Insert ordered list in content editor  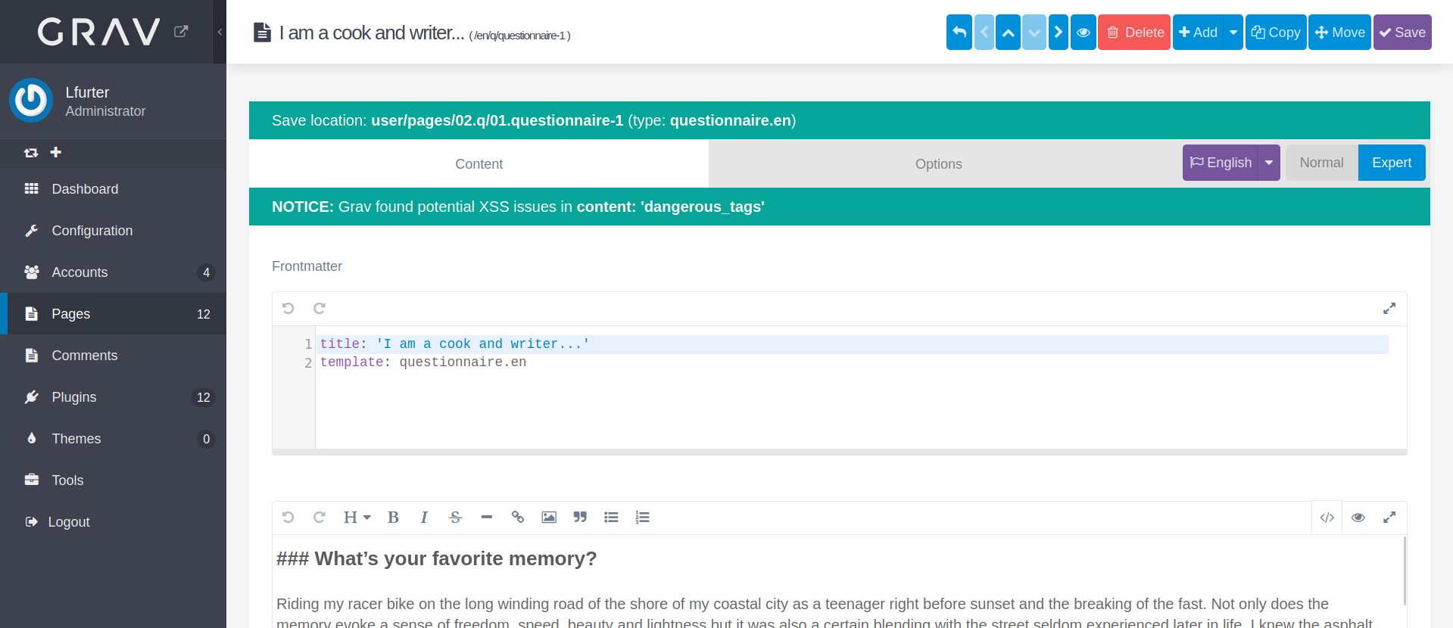[642, 518]
